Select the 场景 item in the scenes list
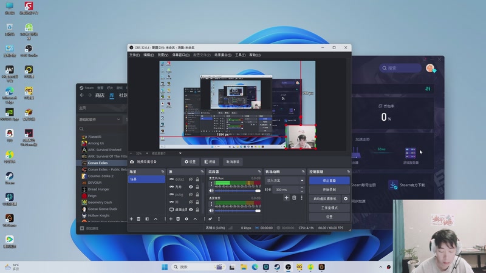This screenshot has height=273, width=486. point(146,179)
